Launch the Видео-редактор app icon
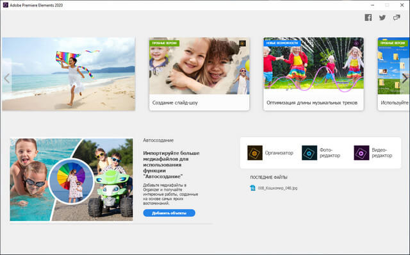 (x=361, y=152)
